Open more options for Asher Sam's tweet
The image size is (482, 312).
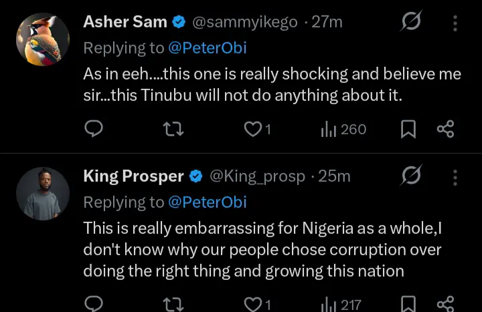coord(455,23)
